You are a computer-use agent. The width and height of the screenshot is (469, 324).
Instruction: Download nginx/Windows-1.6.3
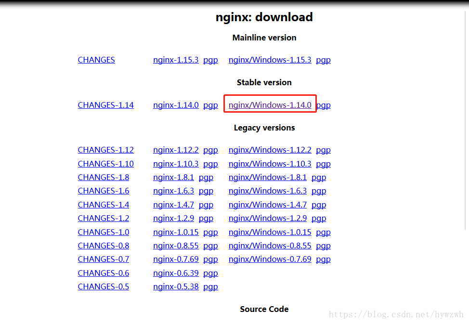click(x=268, y=191)
